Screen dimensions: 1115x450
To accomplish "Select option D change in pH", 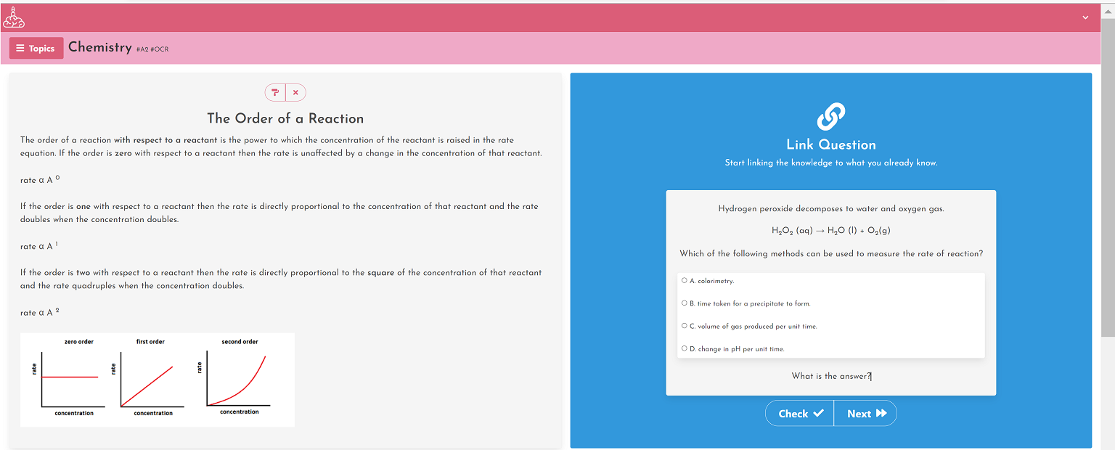I will (684, 348).
